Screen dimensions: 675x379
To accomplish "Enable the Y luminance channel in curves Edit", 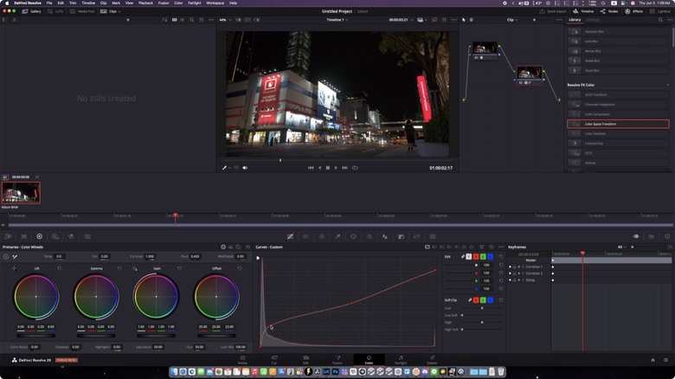I will tap(469, 257).
